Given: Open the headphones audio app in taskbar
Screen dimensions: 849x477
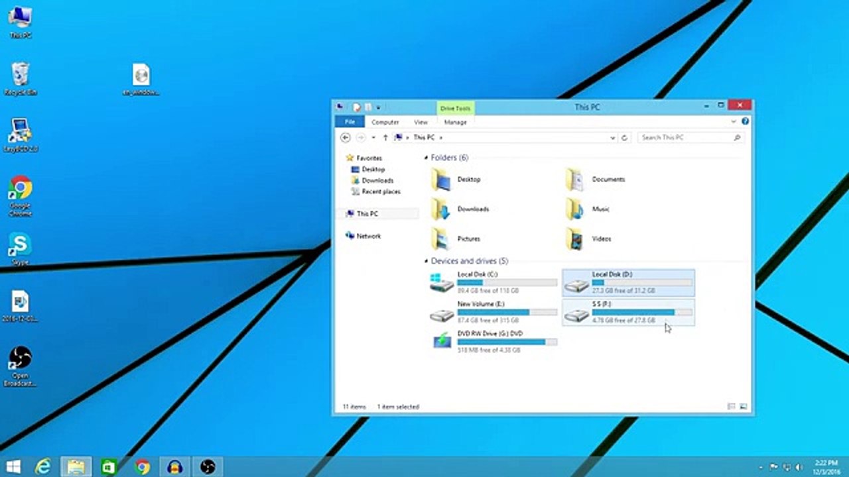Looking at the screenshot, I should coord(175,467).
